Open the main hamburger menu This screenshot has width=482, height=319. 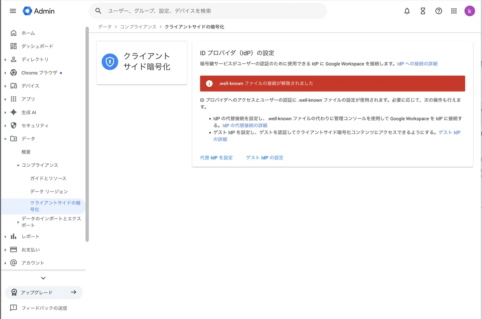pyautogui.click(x=13, y=11)
